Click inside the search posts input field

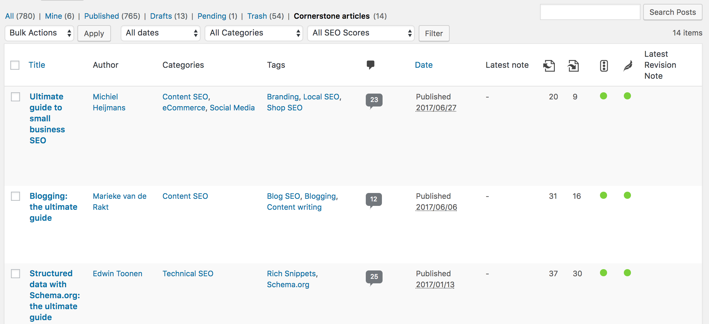590,12
